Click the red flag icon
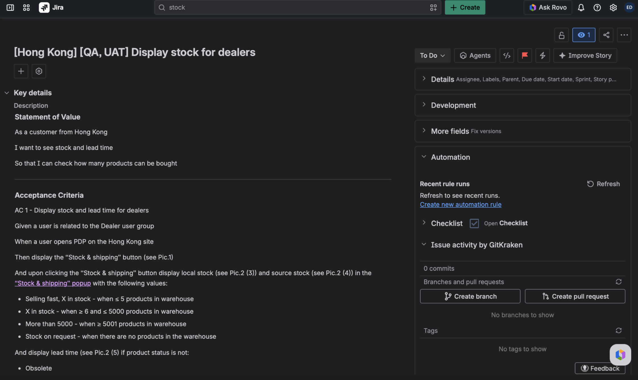 tap(525, 55)
